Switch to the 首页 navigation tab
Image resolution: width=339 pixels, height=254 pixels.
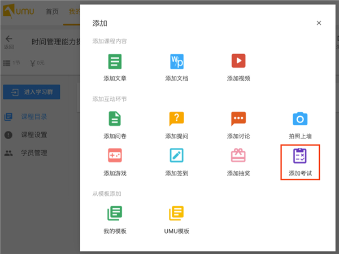tap(52, 12)
